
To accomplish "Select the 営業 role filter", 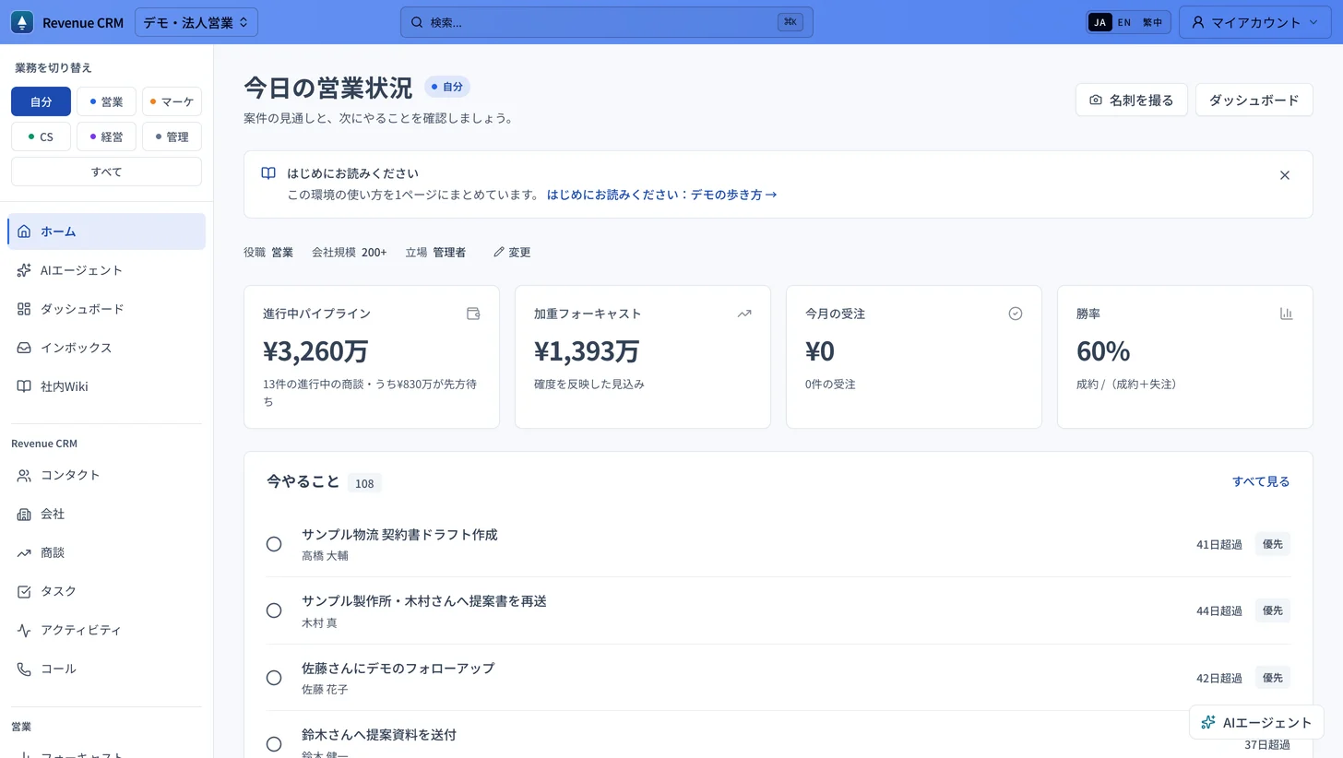I will (x=106, y=101).
